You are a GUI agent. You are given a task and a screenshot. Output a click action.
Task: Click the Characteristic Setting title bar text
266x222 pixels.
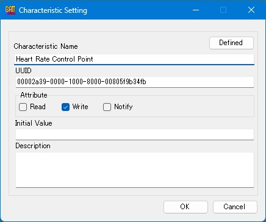pos(53,10)
